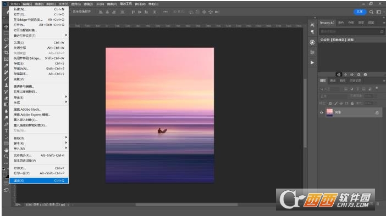Viewport: 386px width, 216px height.
Task: Select the Gradient tool
Action: point(6,105)
